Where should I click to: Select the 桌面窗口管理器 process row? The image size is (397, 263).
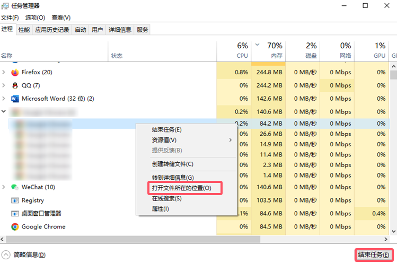[x=195, y=213]
